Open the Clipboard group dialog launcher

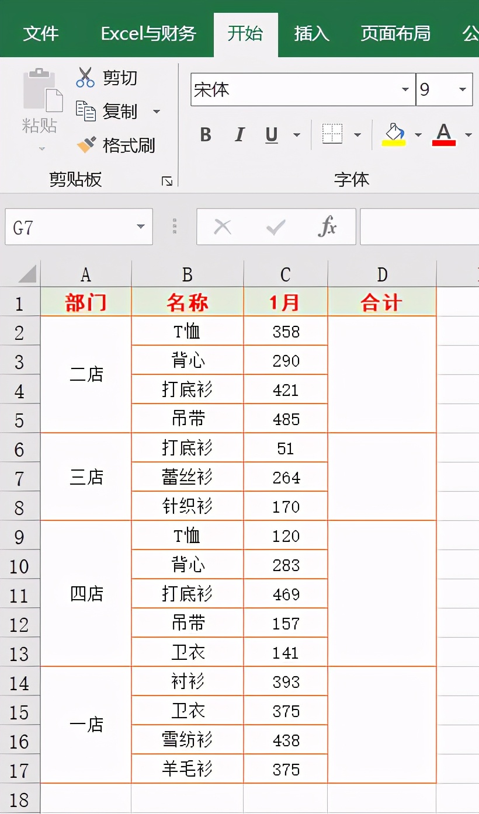168,181
